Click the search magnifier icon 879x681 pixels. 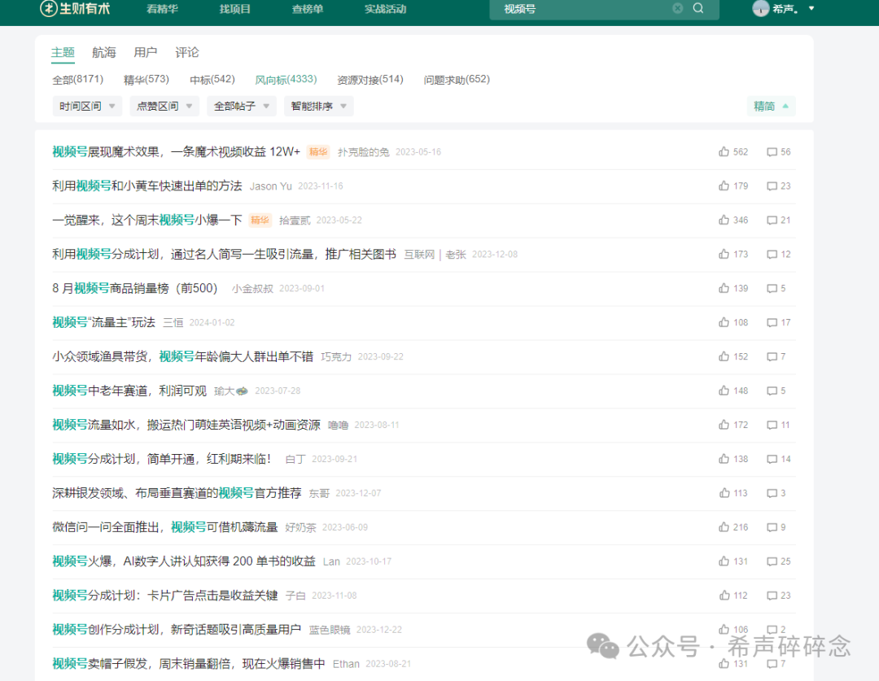coord(698,8)
